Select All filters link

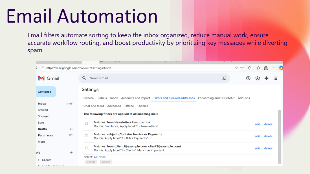pos(95,157)
